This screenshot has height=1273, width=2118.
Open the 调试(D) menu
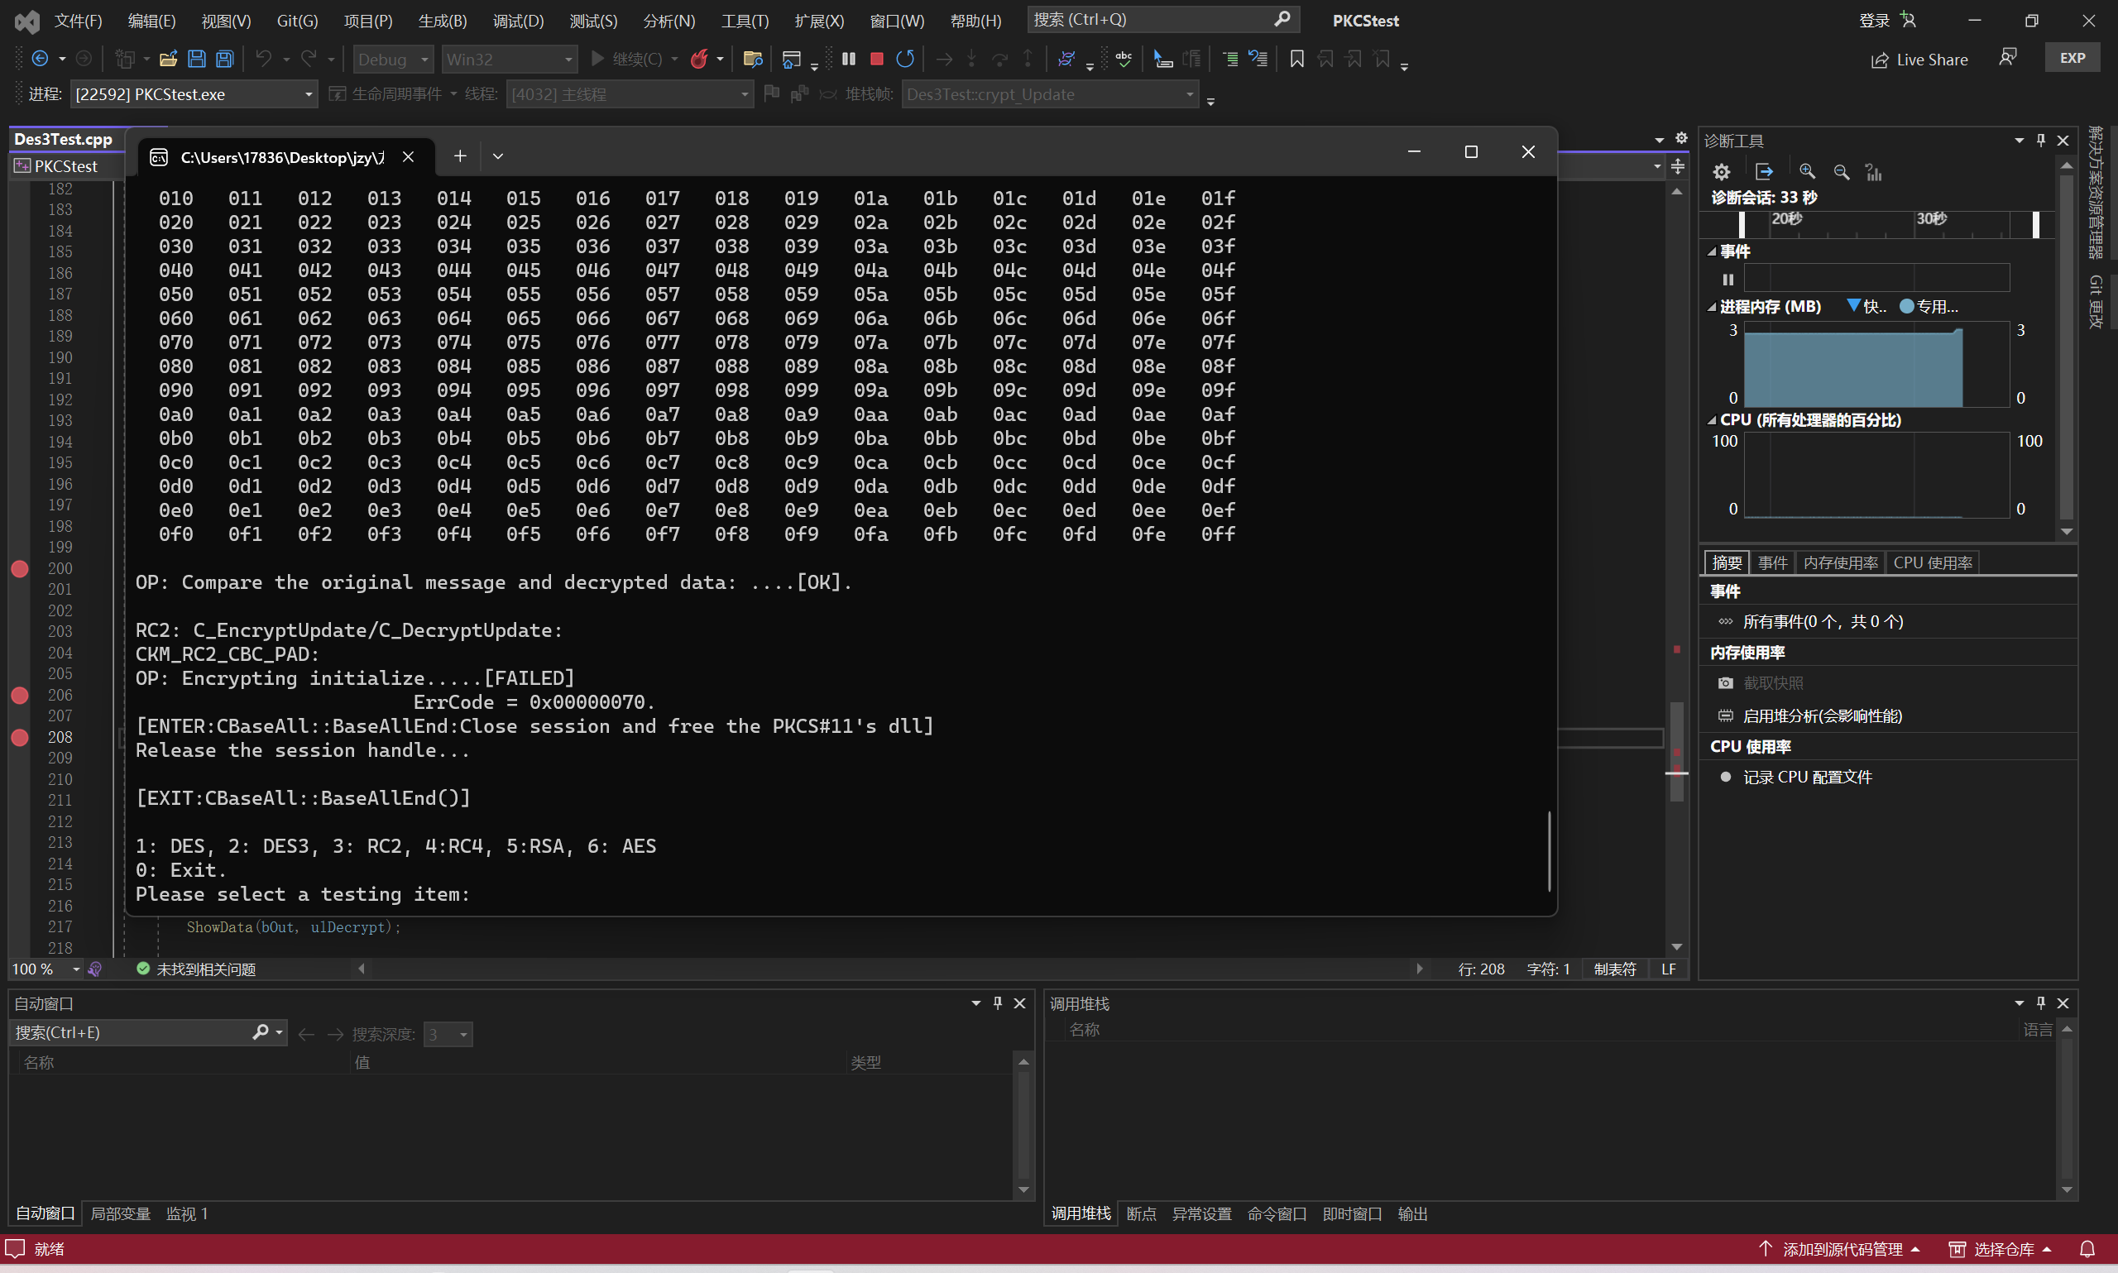517,21
